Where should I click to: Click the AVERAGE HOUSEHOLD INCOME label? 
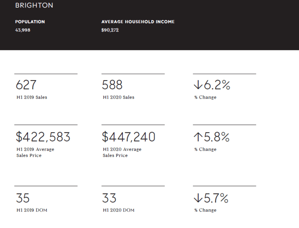138,22
